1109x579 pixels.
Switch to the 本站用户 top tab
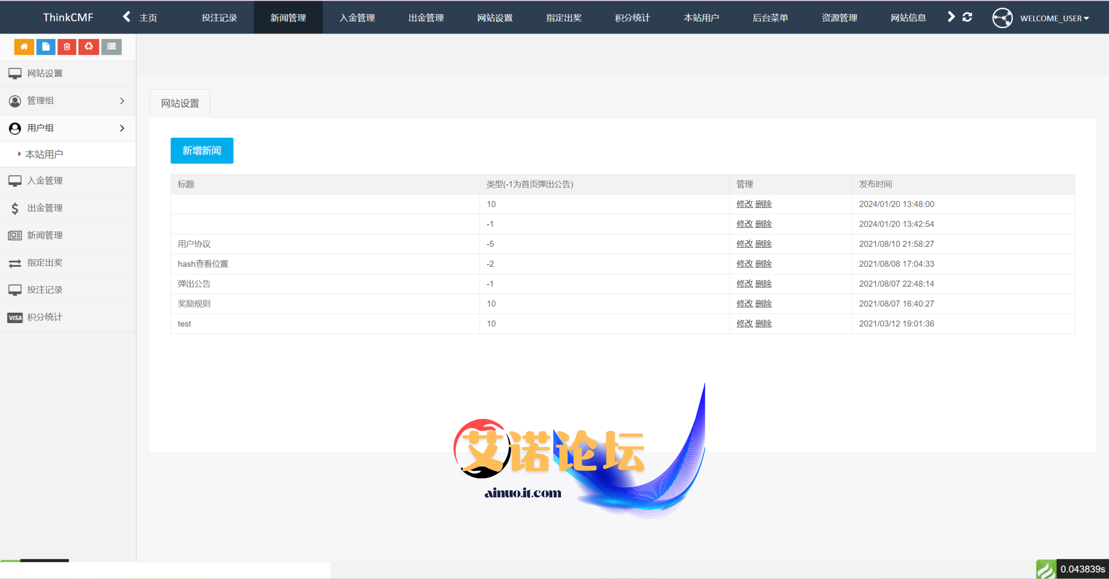(x=701, y=18)
